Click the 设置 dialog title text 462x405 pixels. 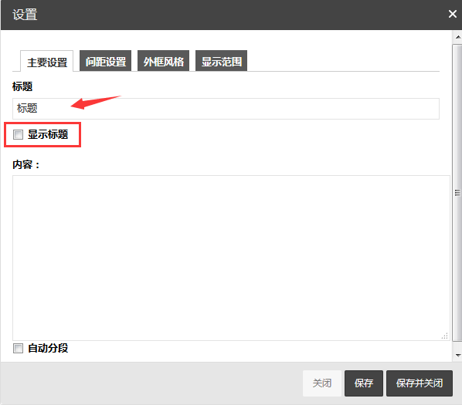[x=25, y=15]
